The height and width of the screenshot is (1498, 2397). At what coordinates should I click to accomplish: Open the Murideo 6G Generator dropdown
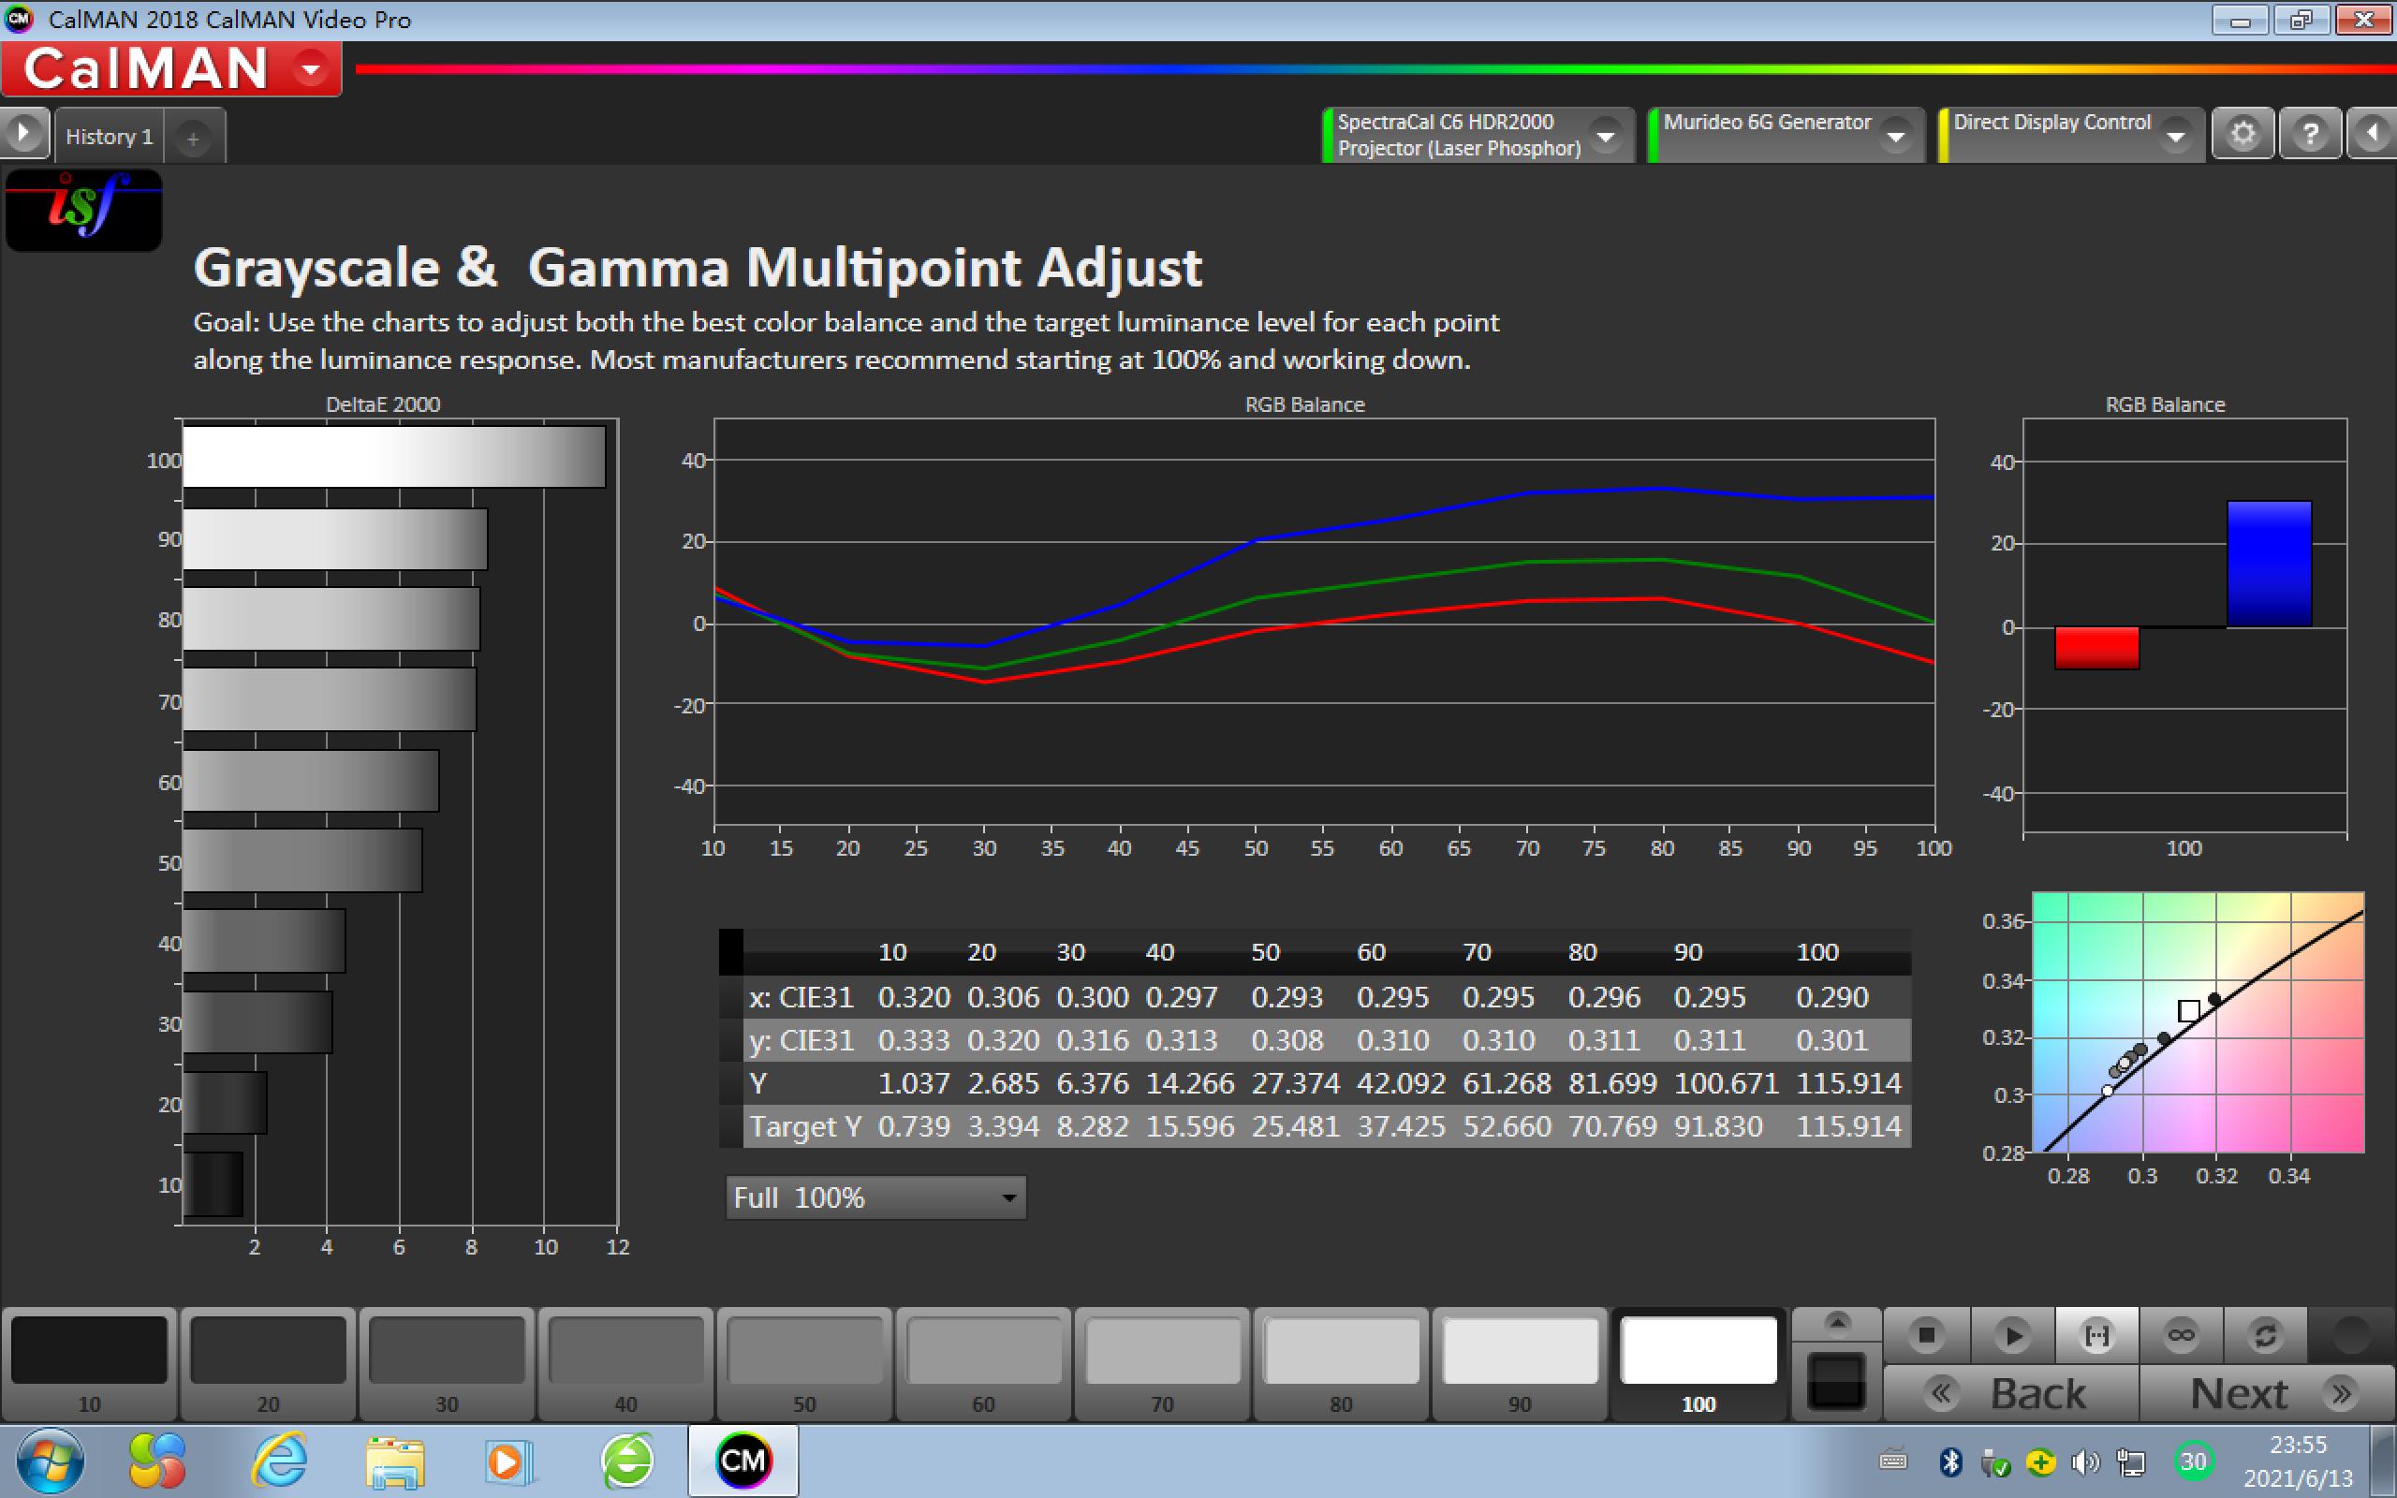pyautogui.click(x=1896, y=135)
